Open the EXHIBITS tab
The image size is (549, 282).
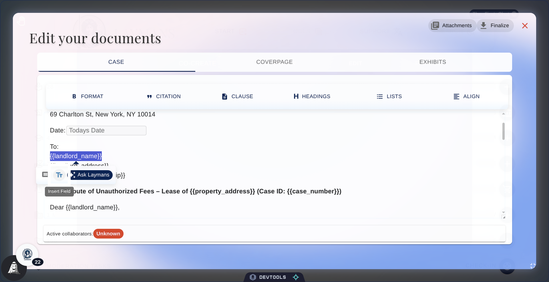coord(433,62)
